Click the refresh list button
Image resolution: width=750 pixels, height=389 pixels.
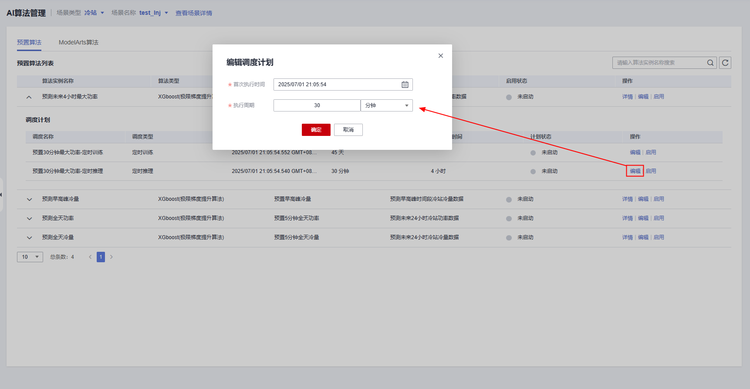pyautogui.click(x=725, y=63)
